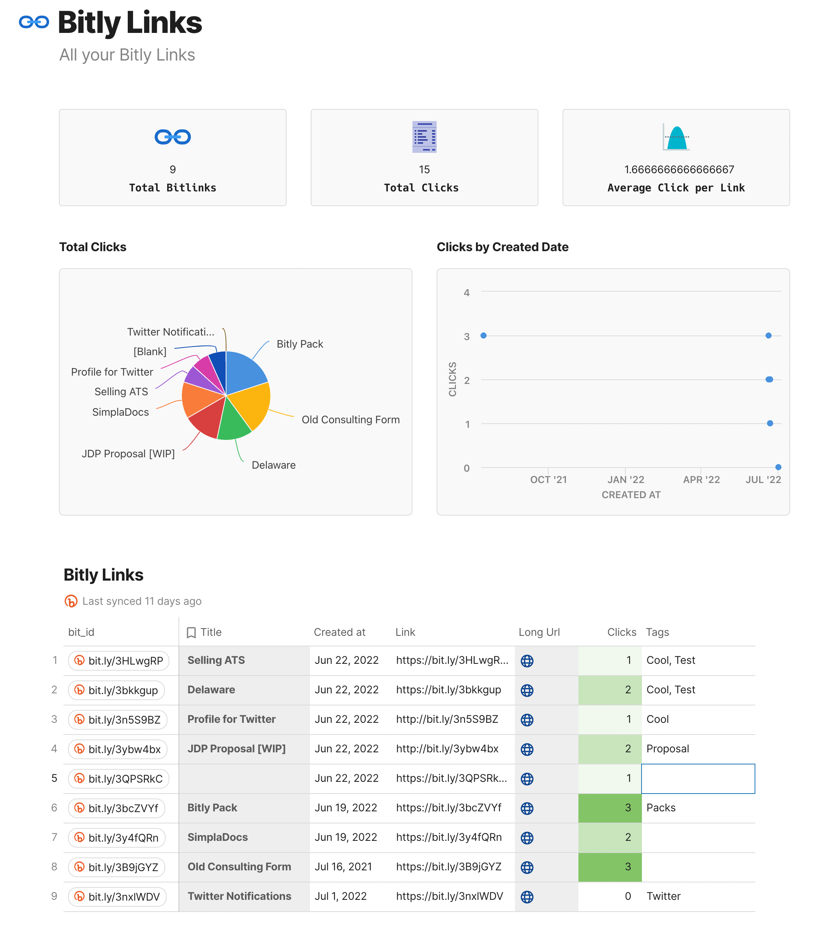
Task: Open the Long Url globe for Bitly Pack
Action: [x=527, y=808]
